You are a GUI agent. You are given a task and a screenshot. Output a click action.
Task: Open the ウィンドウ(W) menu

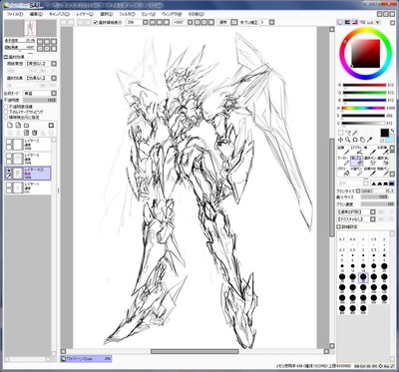[x=172, y=14]
